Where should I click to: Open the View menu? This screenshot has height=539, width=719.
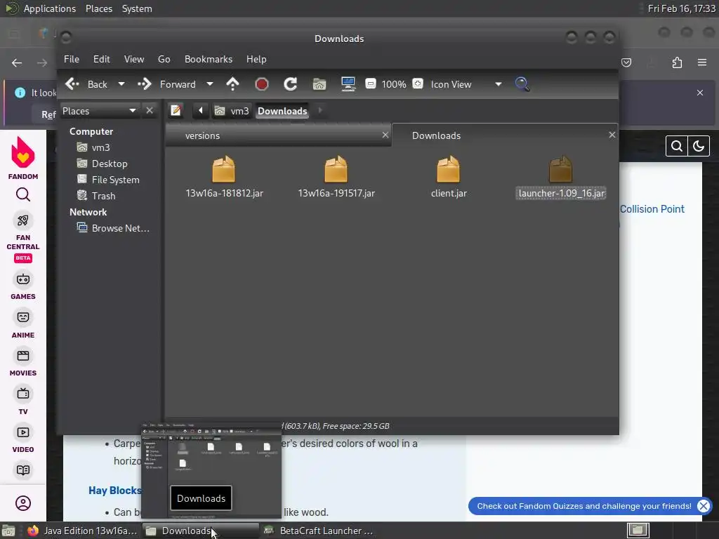pyautogui.click(x=134, y=59)
